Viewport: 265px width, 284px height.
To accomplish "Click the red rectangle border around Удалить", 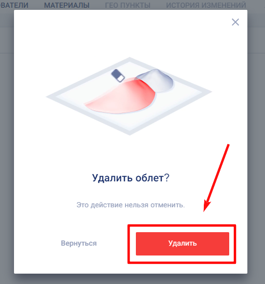I will [x=182, y=225].
